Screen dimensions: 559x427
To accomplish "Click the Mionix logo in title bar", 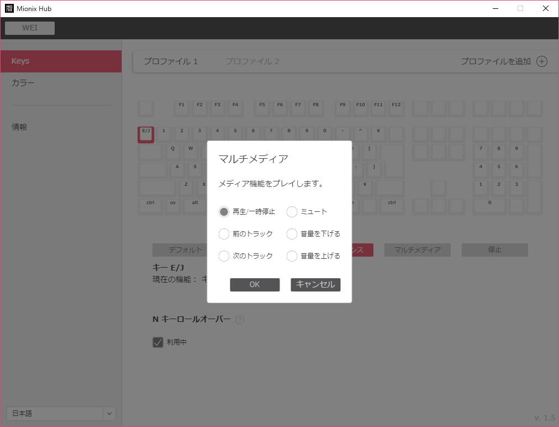I will pos(9,8).
